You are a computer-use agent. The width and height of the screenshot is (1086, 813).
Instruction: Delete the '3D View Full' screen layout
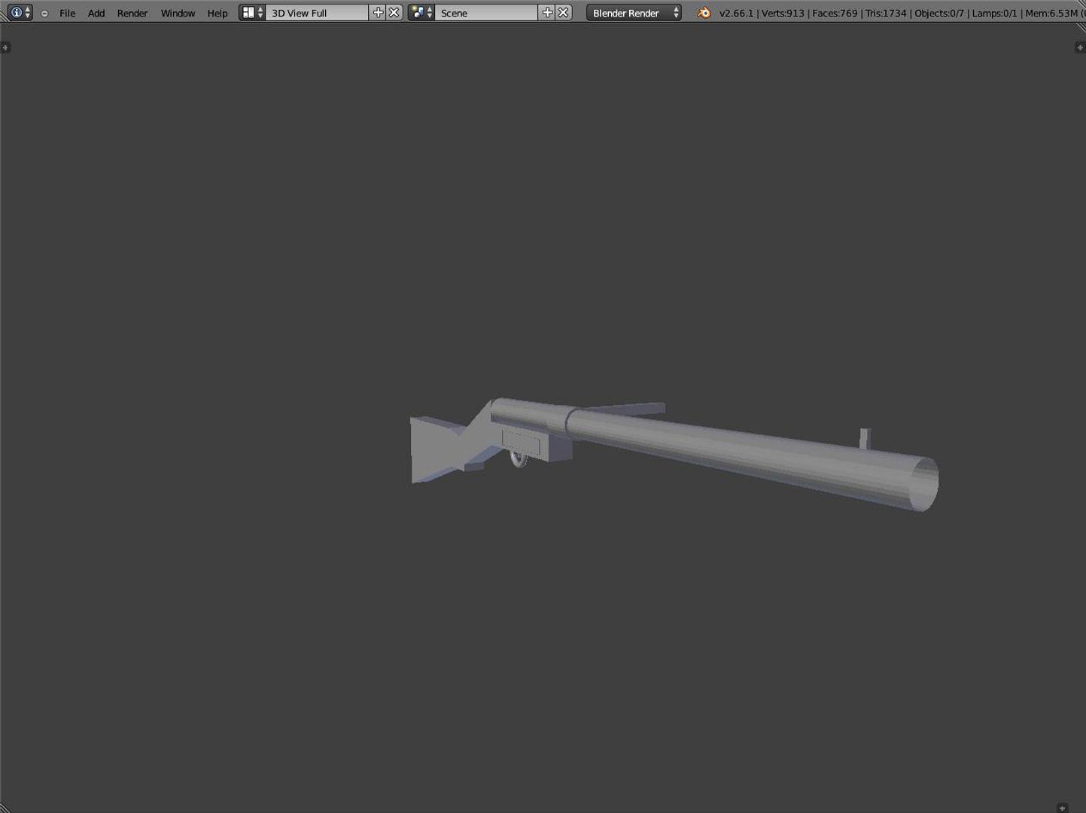(394, 13)
